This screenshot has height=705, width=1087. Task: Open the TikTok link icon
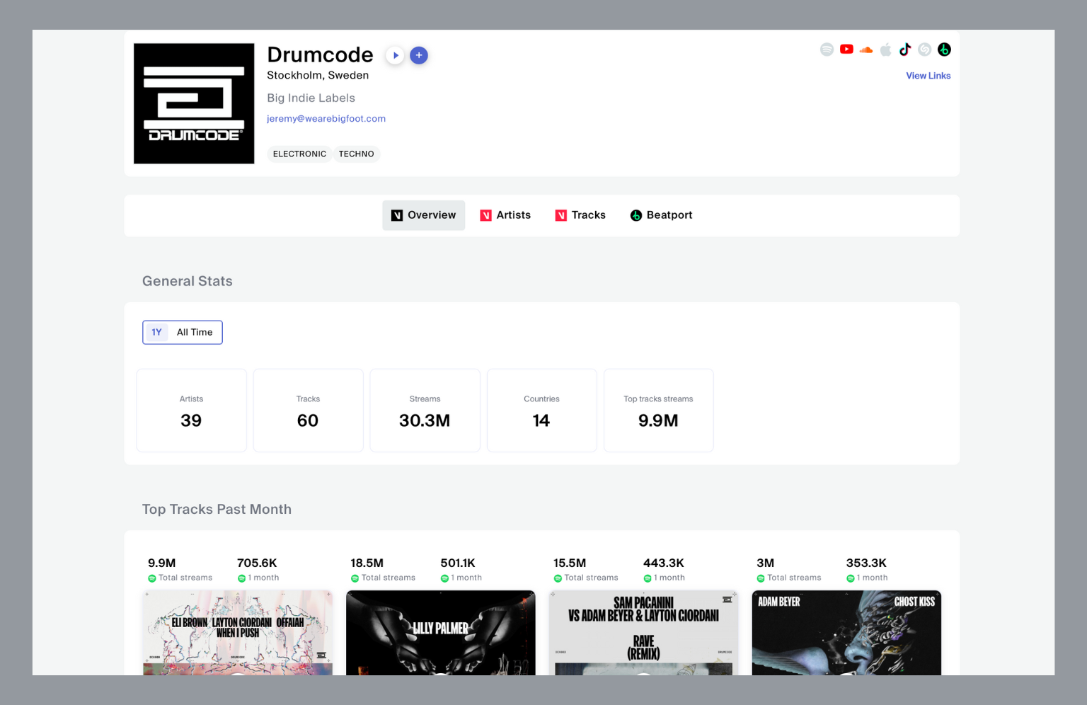point(905,50)
